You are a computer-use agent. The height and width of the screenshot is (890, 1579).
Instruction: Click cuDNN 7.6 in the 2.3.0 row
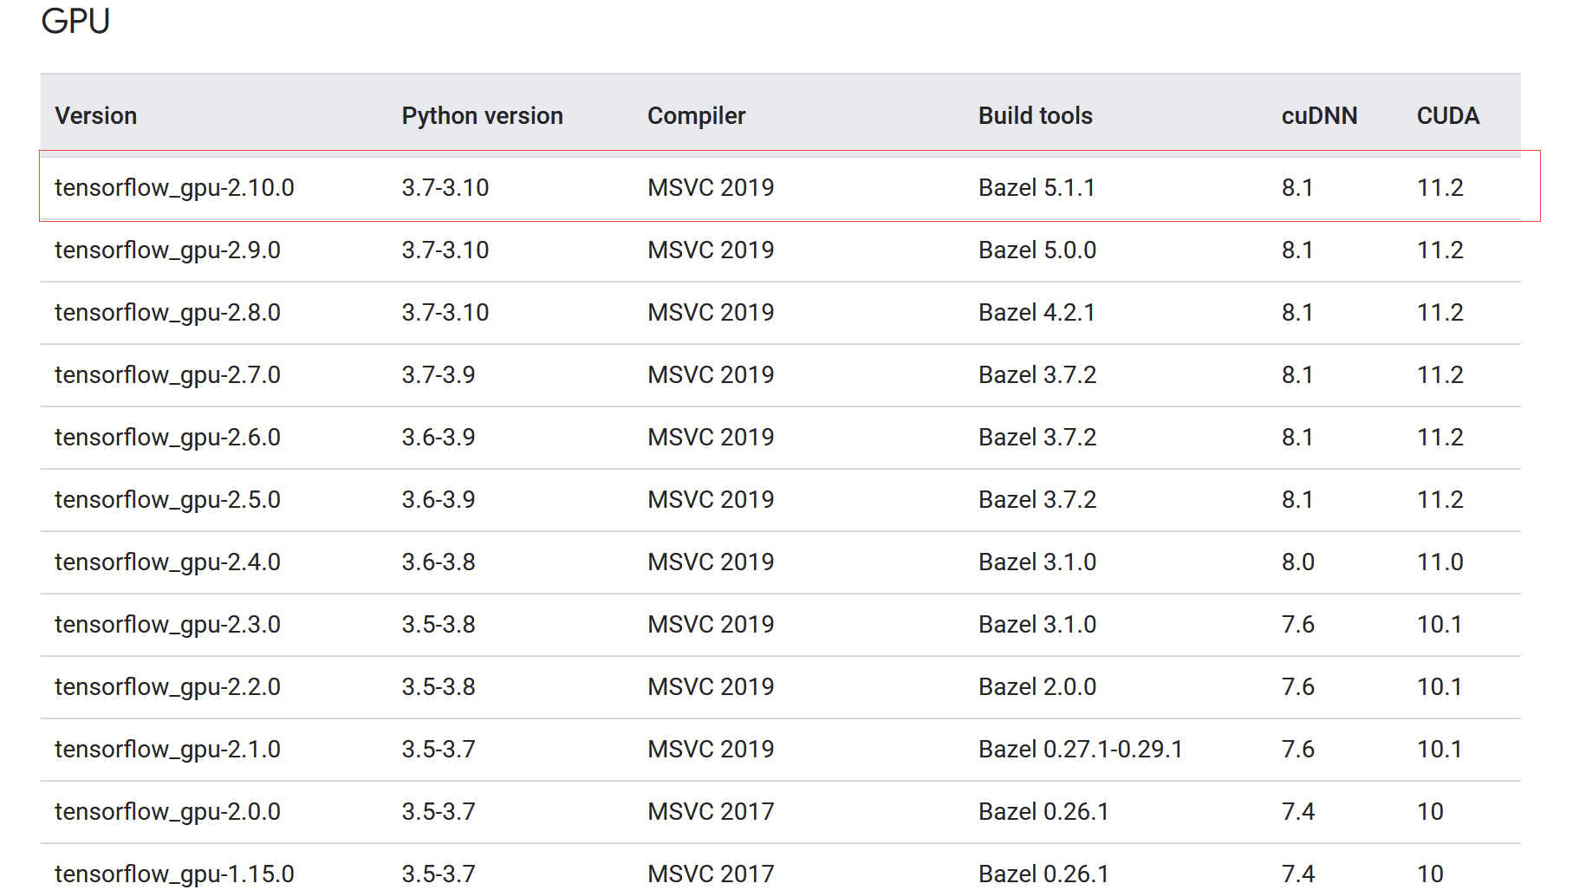pos(1298,624)
